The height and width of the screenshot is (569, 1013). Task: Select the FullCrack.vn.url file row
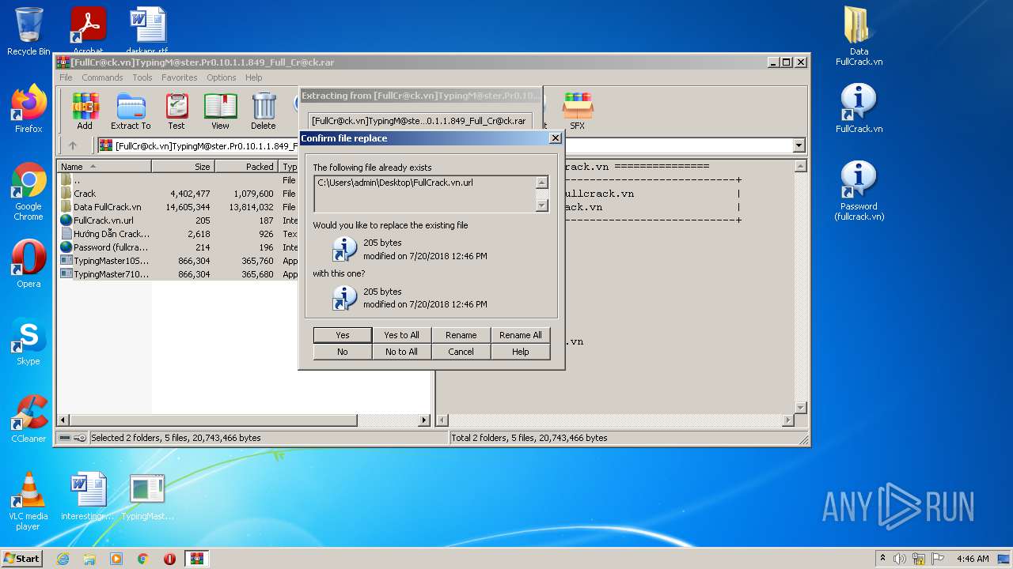(178, 220)
